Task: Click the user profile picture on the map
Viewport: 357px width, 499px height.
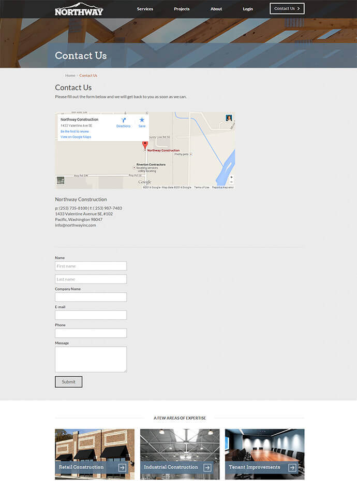Action: point(229,118)
